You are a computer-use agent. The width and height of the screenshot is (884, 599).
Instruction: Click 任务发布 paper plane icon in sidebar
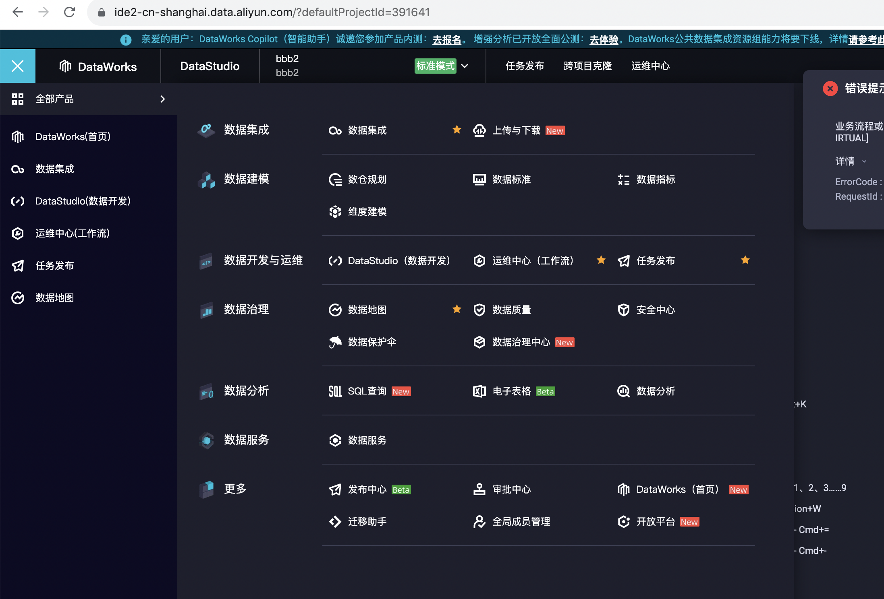18,266
